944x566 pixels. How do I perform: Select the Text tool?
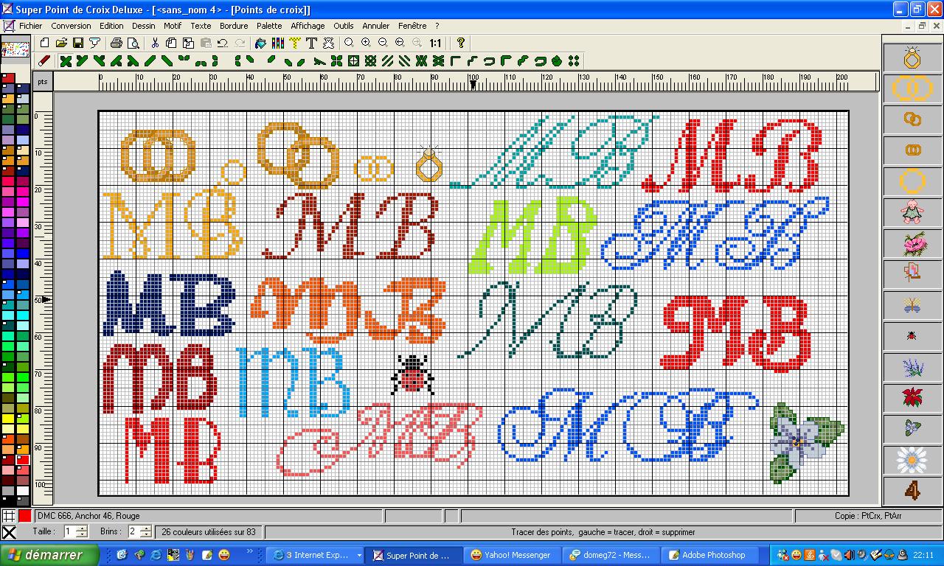[x=312, y=43]
